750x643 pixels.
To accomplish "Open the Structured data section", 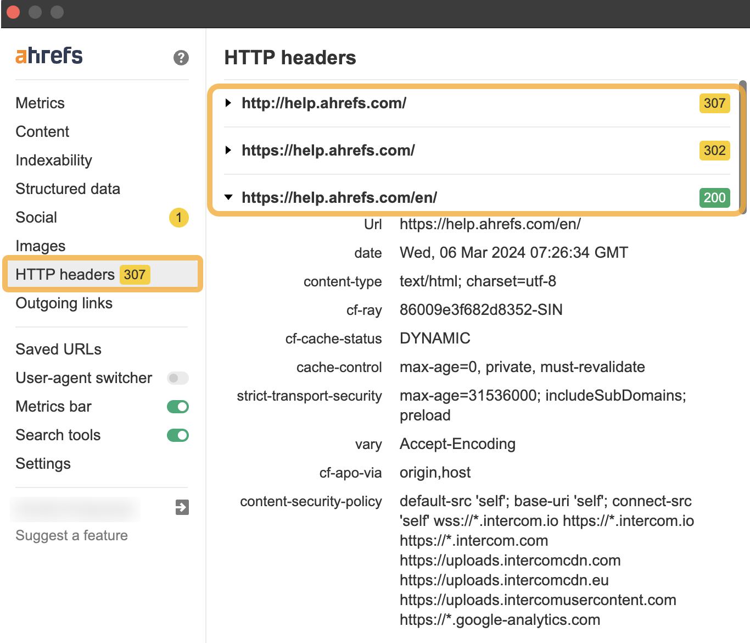I will point(68,189).
